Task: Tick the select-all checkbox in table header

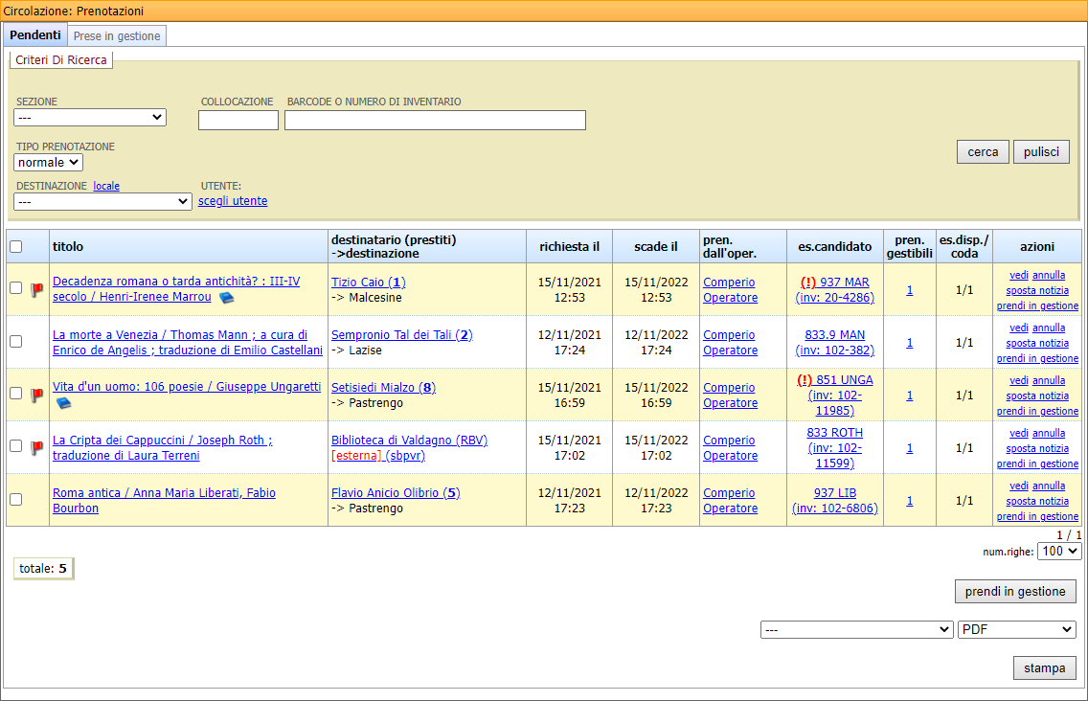Action: coord(16,247)
